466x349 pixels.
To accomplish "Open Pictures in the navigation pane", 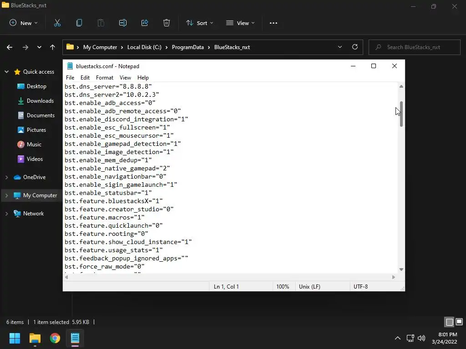I will (36, 130).
